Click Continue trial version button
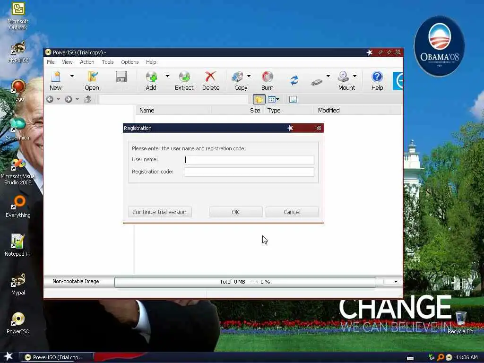This screenshot has width=484, height=363. (x=160, y=212)
